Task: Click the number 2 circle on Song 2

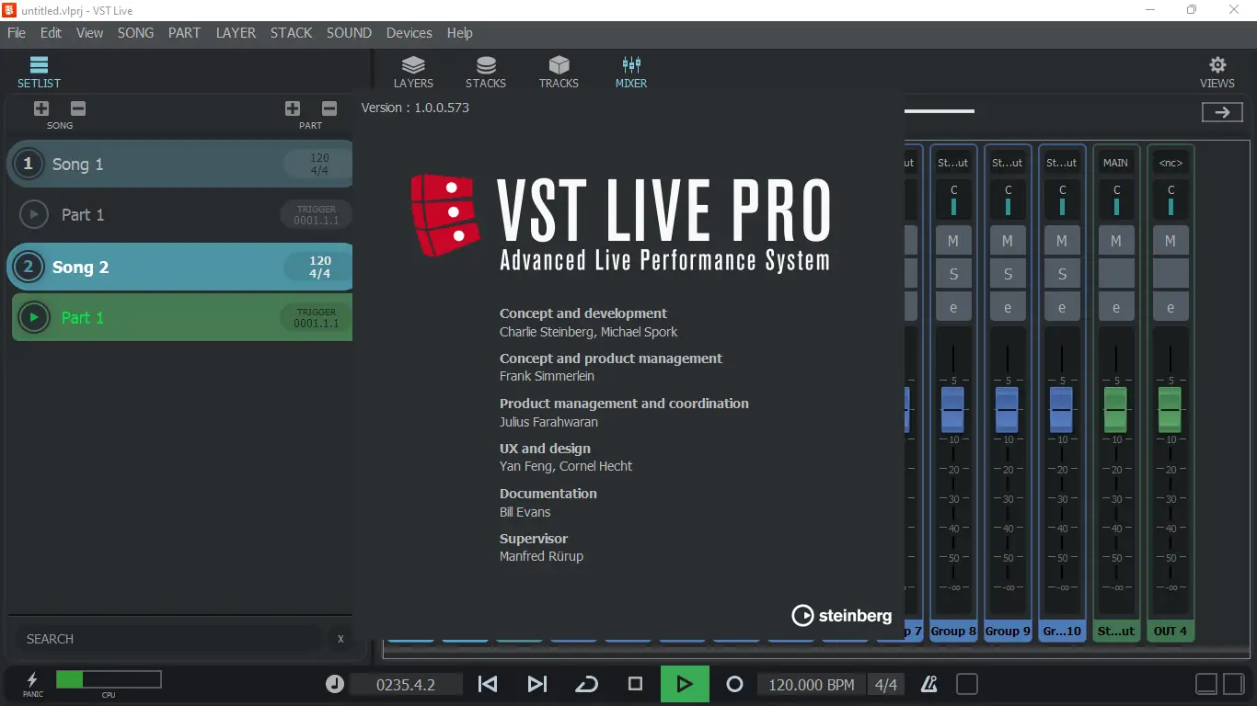Action: tap(29, 267)
